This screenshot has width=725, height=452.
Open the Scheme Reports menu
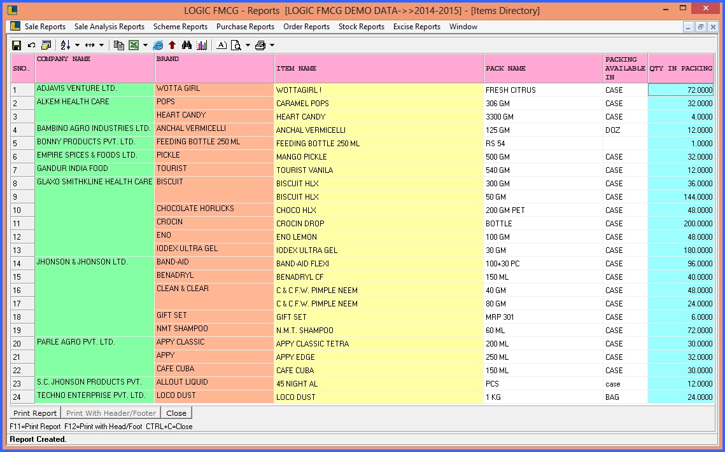pos(180,27)
